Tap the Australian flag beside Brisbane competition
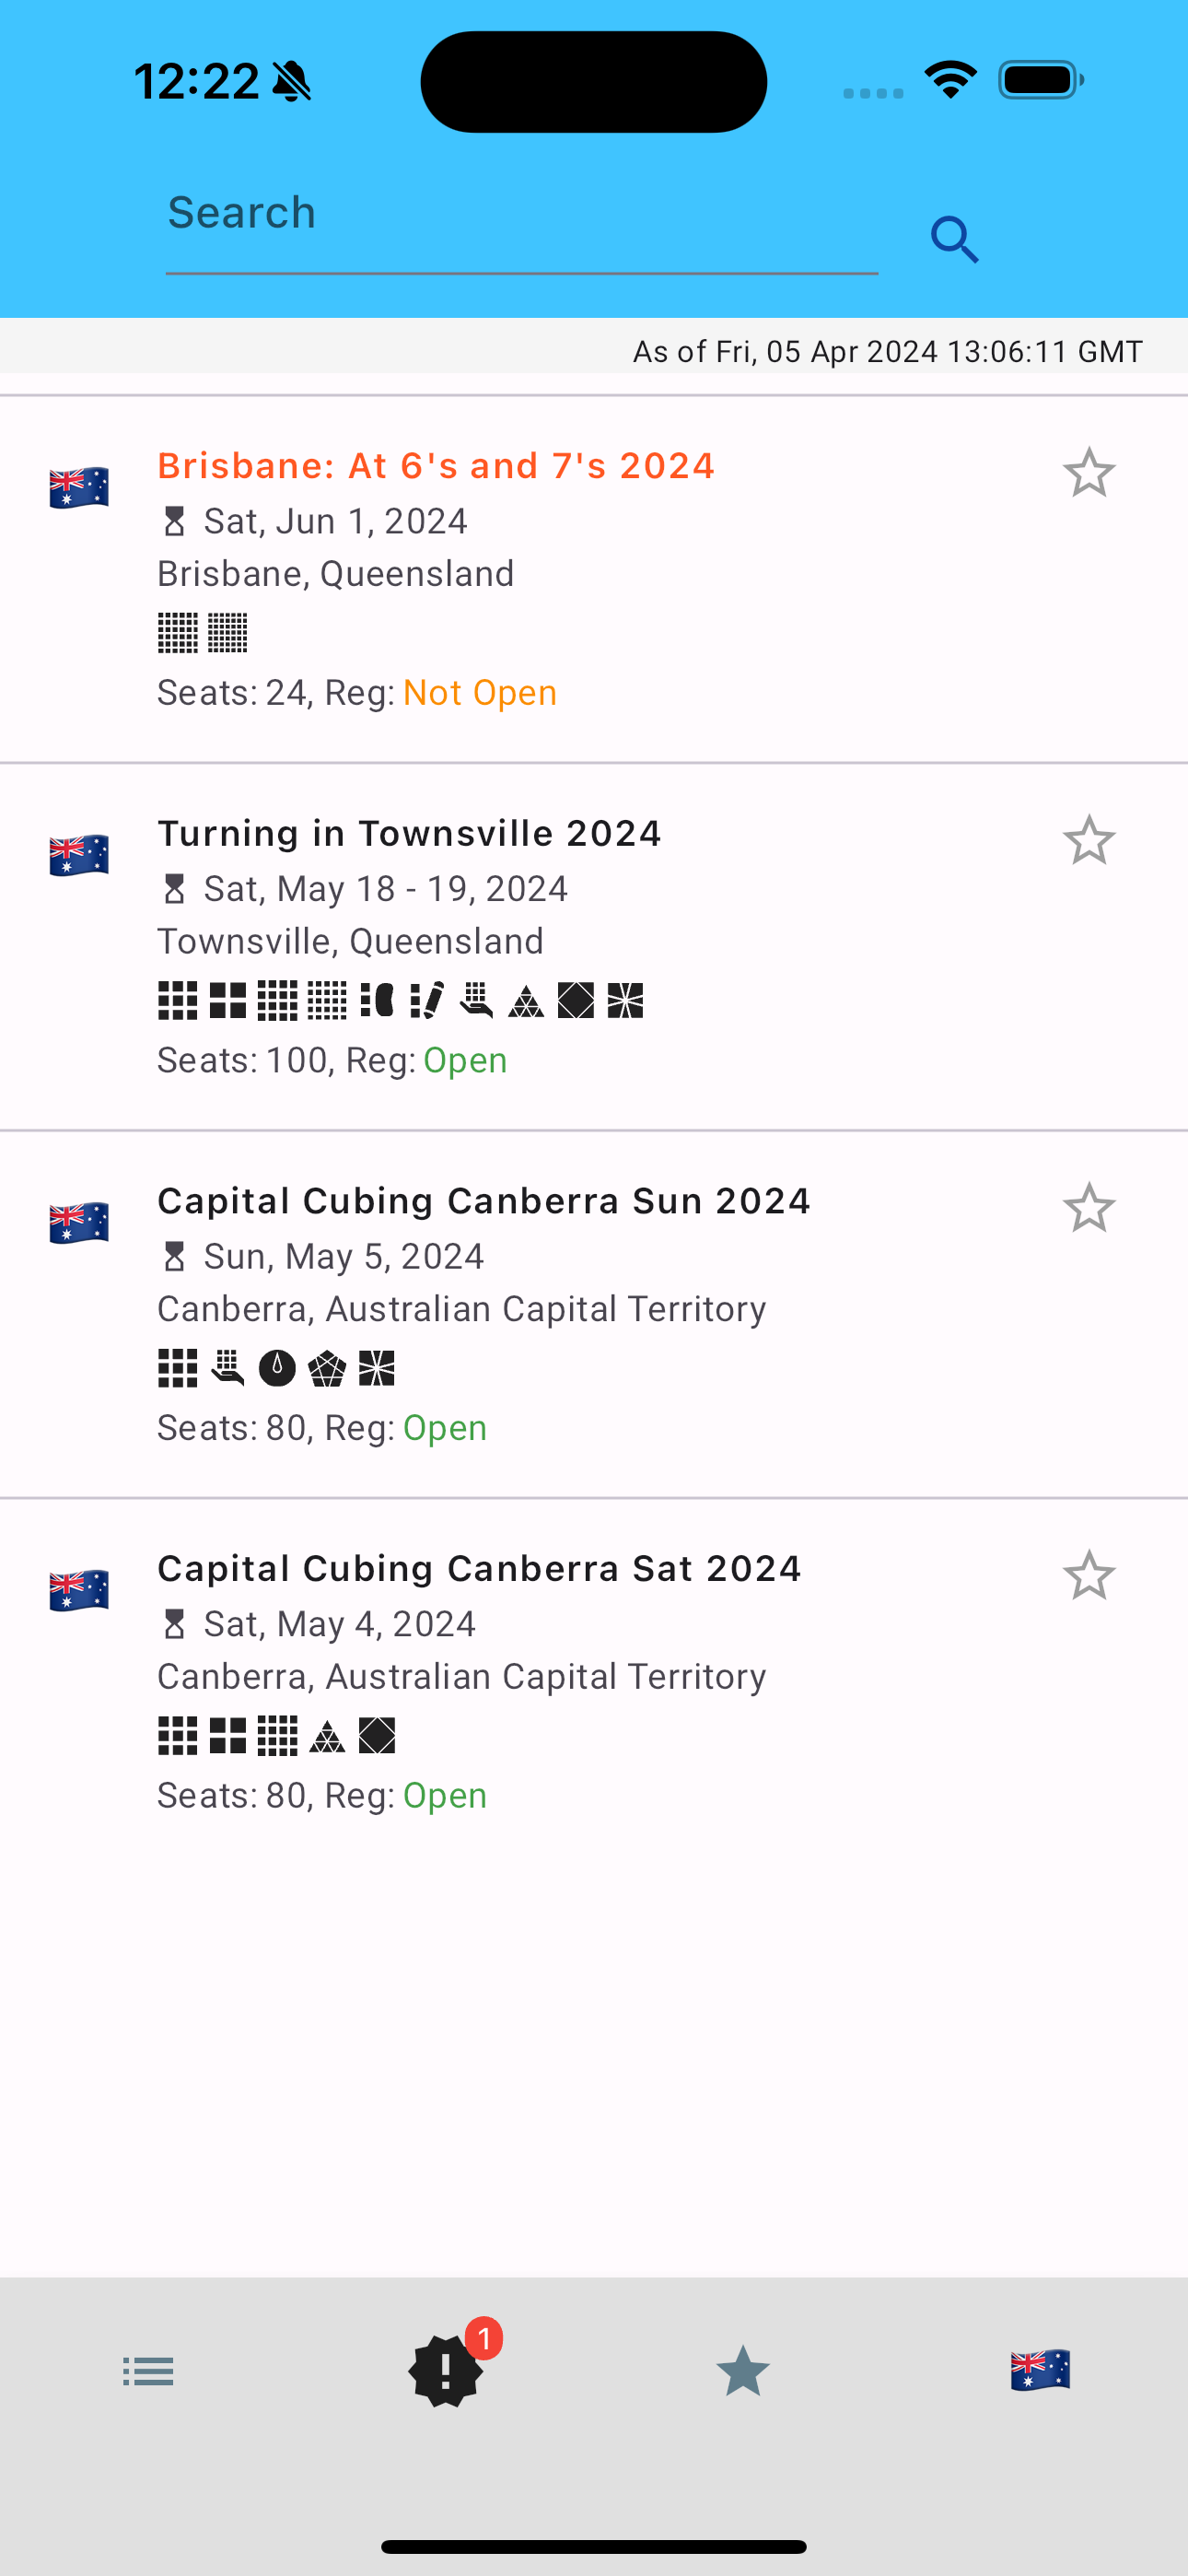The height and width of the screenshot is (2576, 1188). (79, 488)
